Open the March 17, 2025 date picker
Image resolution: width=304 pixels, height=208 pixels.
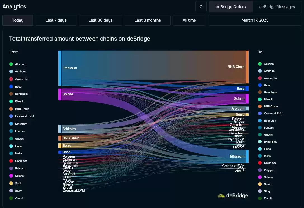pyautogui.click(x=255, y=20)
